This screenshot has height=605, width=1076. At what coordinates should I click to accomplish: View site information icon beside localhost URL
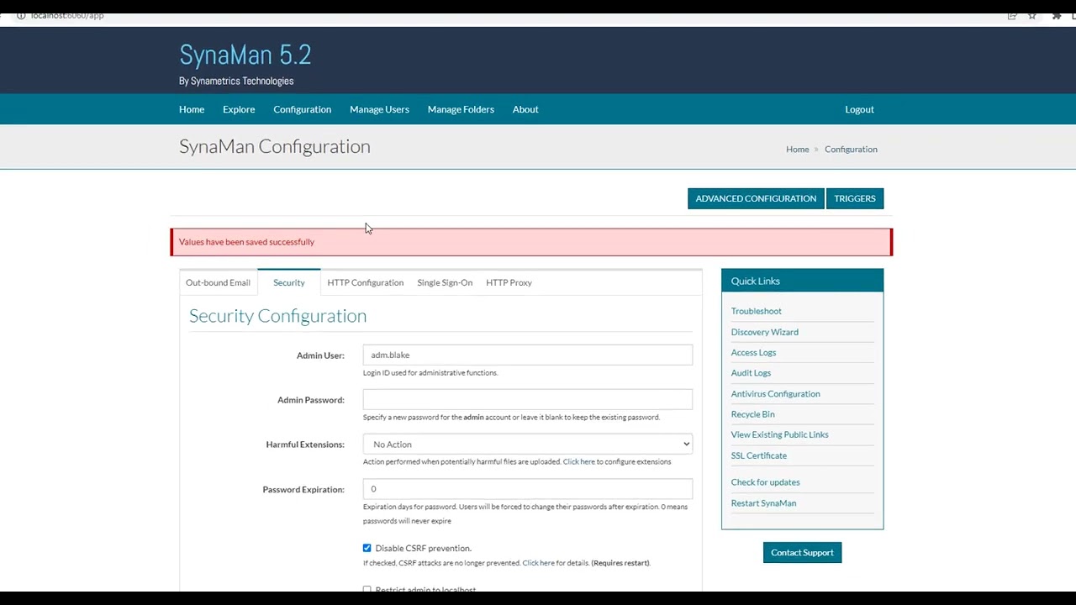[21, 16]
